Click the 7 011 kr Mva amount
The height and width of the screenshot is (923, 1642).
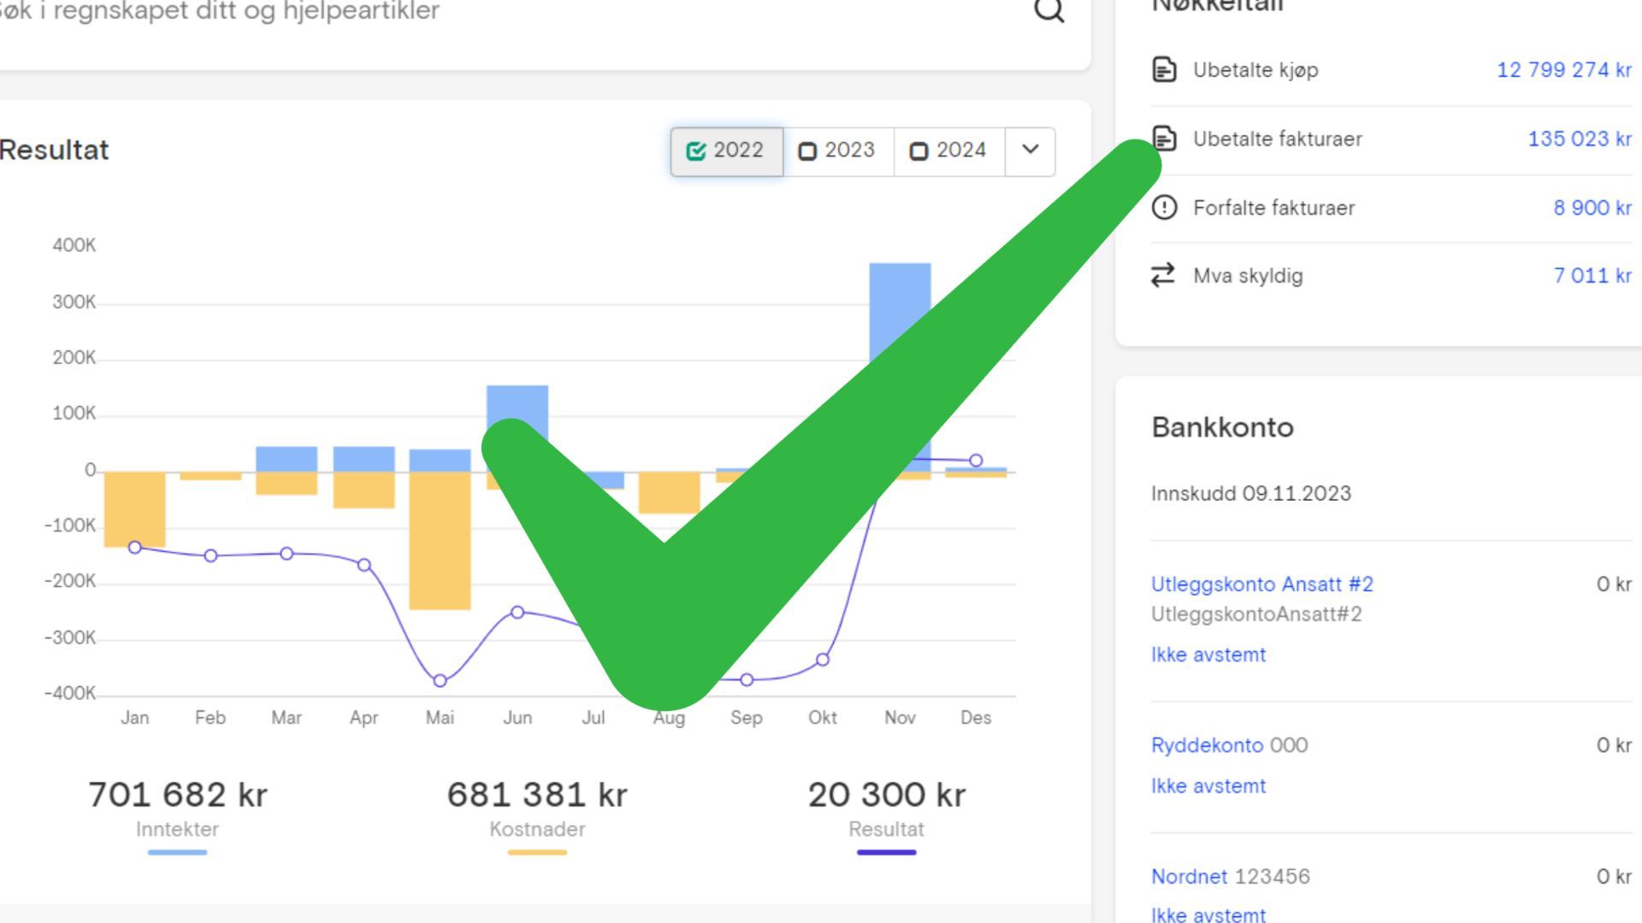(x=1592, y=276)
